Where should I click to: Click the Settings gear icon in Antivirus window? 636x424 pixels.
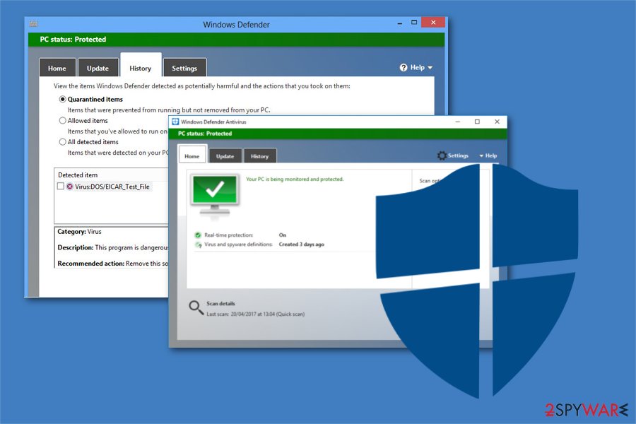coord(442,155)
